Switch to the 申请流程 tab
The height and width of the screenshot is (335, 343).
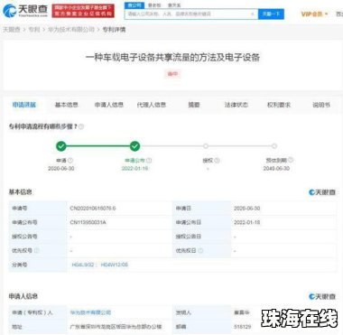coord(24,105)
